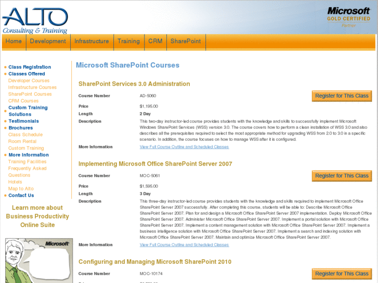Select the $1,195.00 price value
Viewport: 378px width, 283px height.
click(x=149, y=106)
